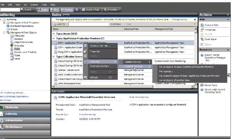This screenshot has width=232, height=139.
Task: Sort by Inherited from column header
Action: click(138, 29)
